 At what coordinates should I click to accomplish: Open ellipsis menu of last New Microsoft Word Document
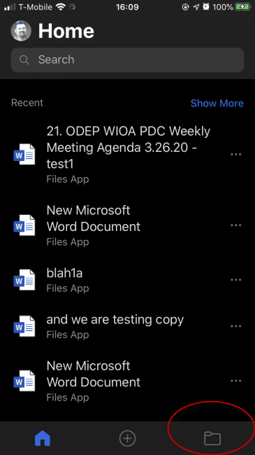(236, 381)
